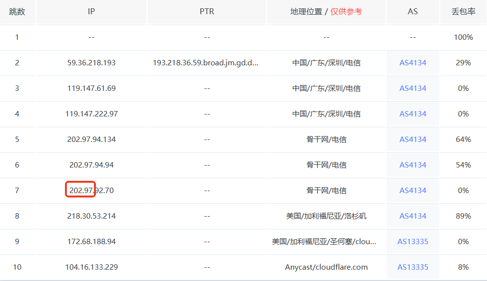The width and height of the screenshot is (487, 281).
Task: Select the 89% packet loss cell
Action: 463,216
